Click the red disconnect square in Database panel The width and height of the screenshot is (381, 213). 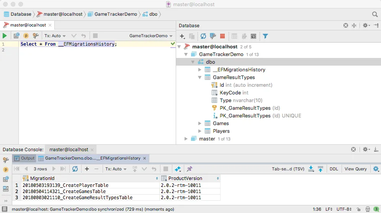[222, 36]
